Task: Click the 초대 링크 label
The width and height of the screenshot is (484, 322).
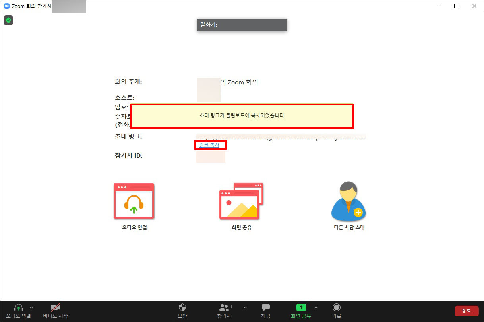Action: click(x=128, y=137)
